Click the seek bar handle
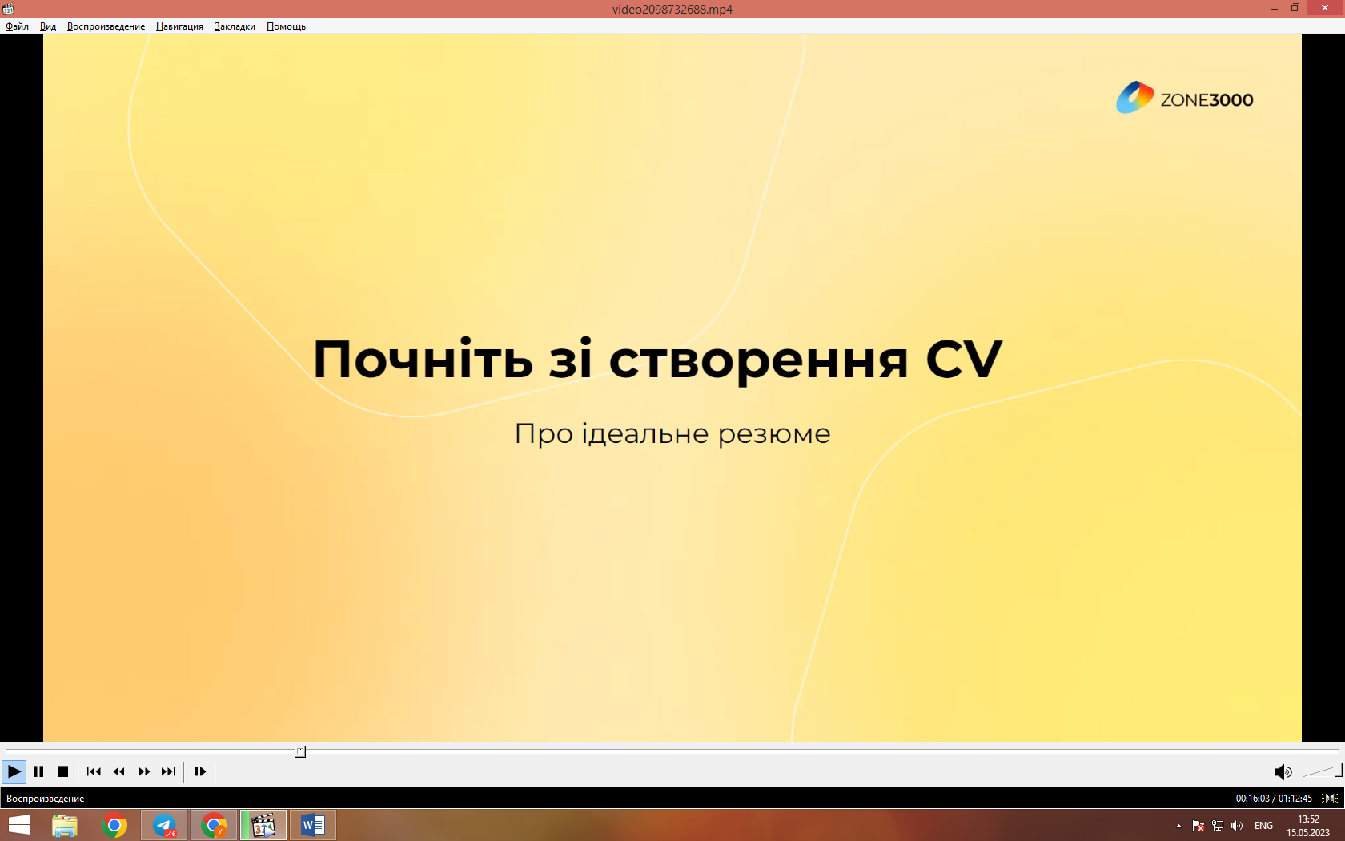Image resolution: width=1345 pixels, height=841 pixels. tap(300, 751)
